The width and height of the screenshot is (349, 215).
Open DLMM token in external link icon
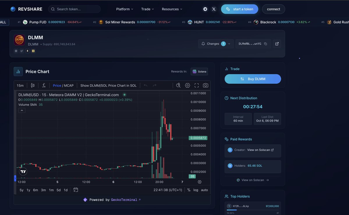277,44
